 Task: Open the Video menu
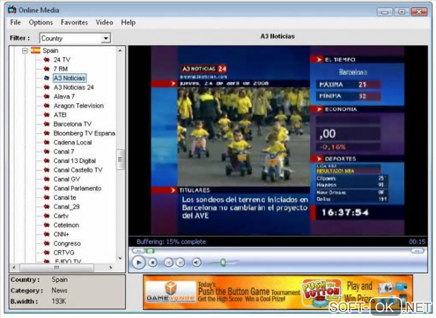pos(104,22)
